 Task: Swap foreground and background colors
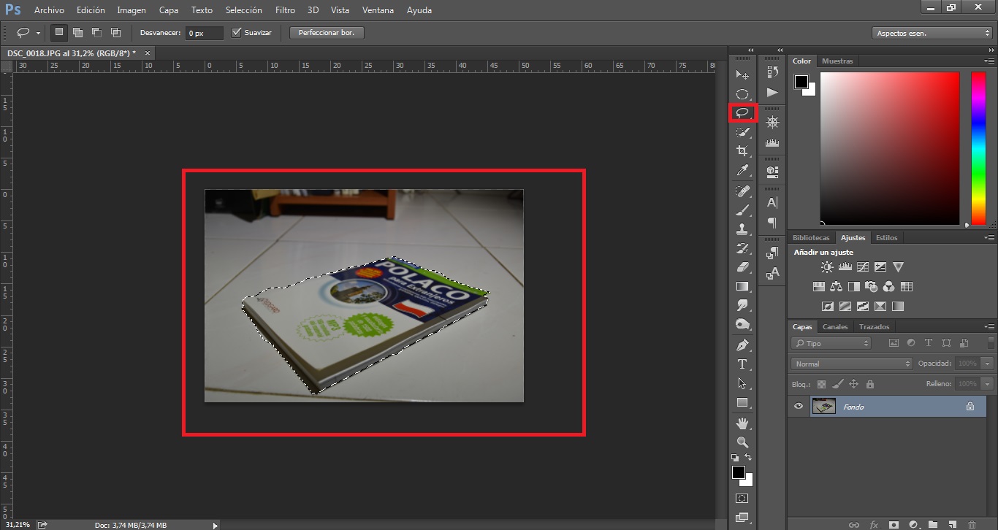[748, 458]
